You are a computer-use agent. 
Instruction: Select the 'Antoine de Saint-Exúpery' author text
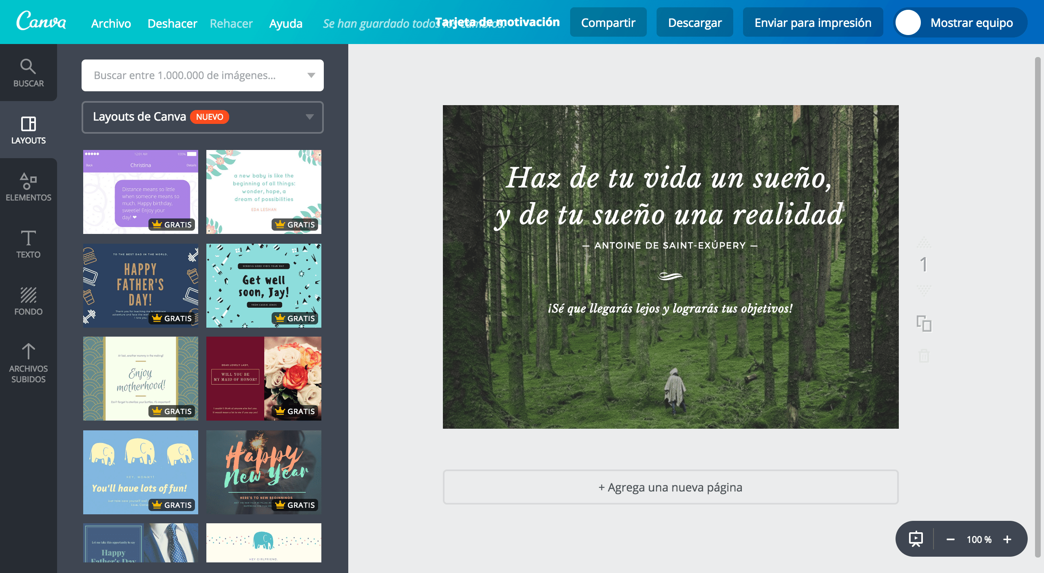point(670,245)
